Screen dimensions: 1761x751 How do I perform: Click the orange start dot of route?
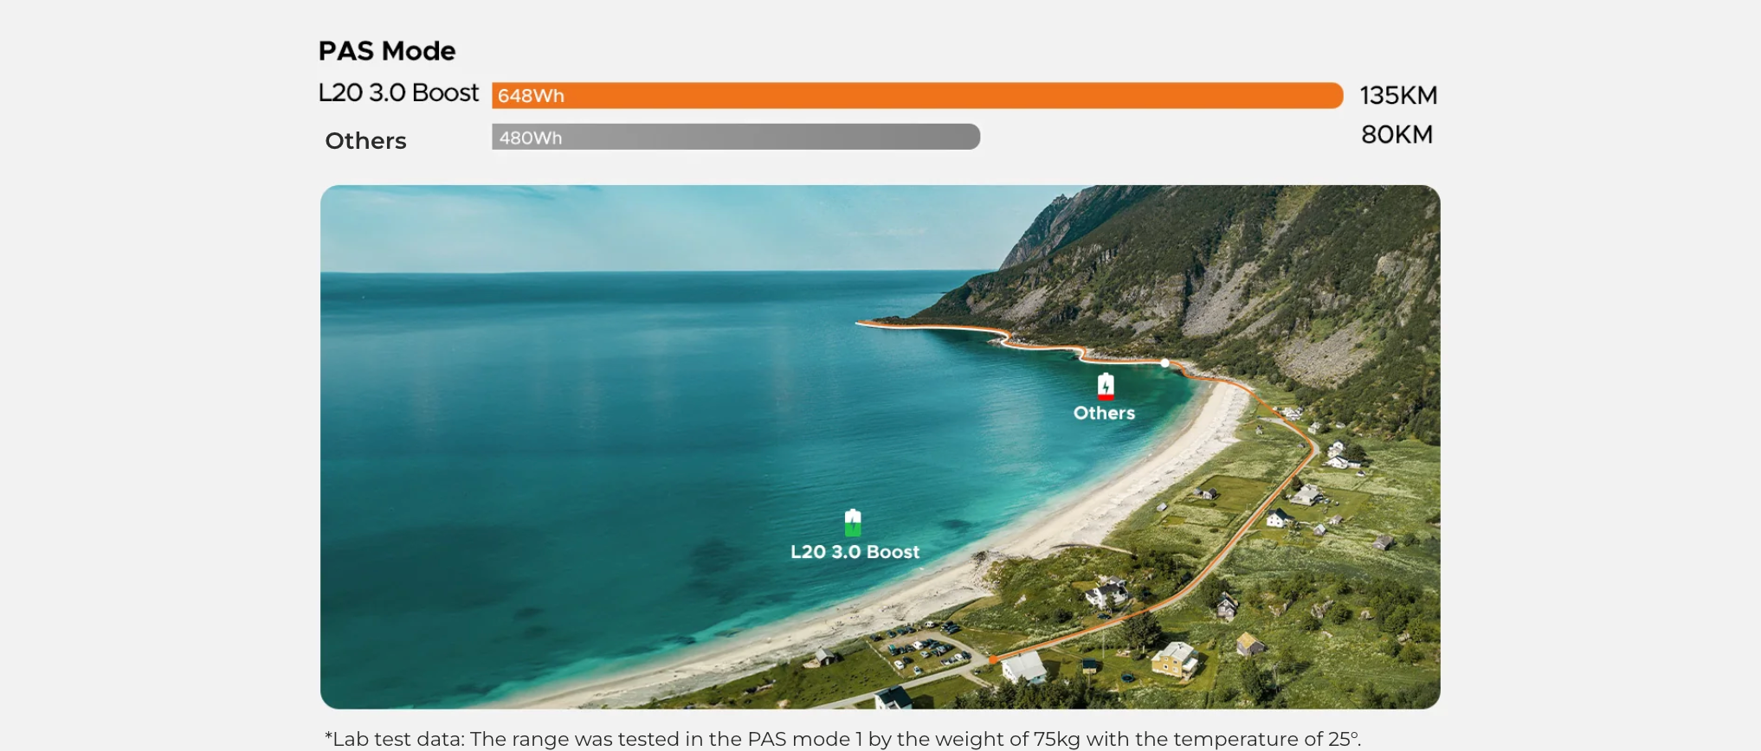[x=993, y=660]
